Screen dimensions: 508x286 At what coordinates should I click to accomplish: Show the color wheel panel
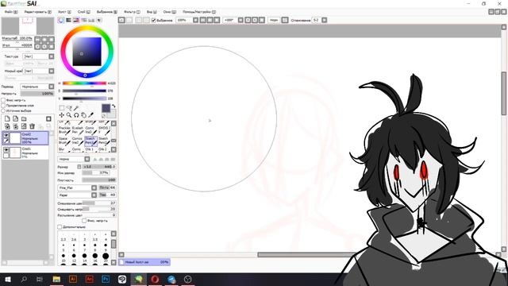coord(61,20)
